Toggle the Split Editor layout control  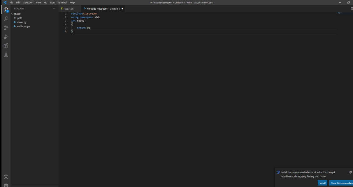tap(352, 8)
